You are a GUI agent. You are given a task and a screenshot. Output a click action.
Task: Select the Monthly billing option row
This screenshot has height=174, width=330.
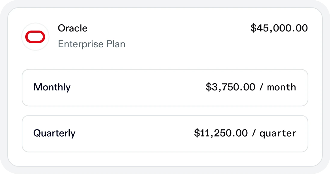(165, 88)
